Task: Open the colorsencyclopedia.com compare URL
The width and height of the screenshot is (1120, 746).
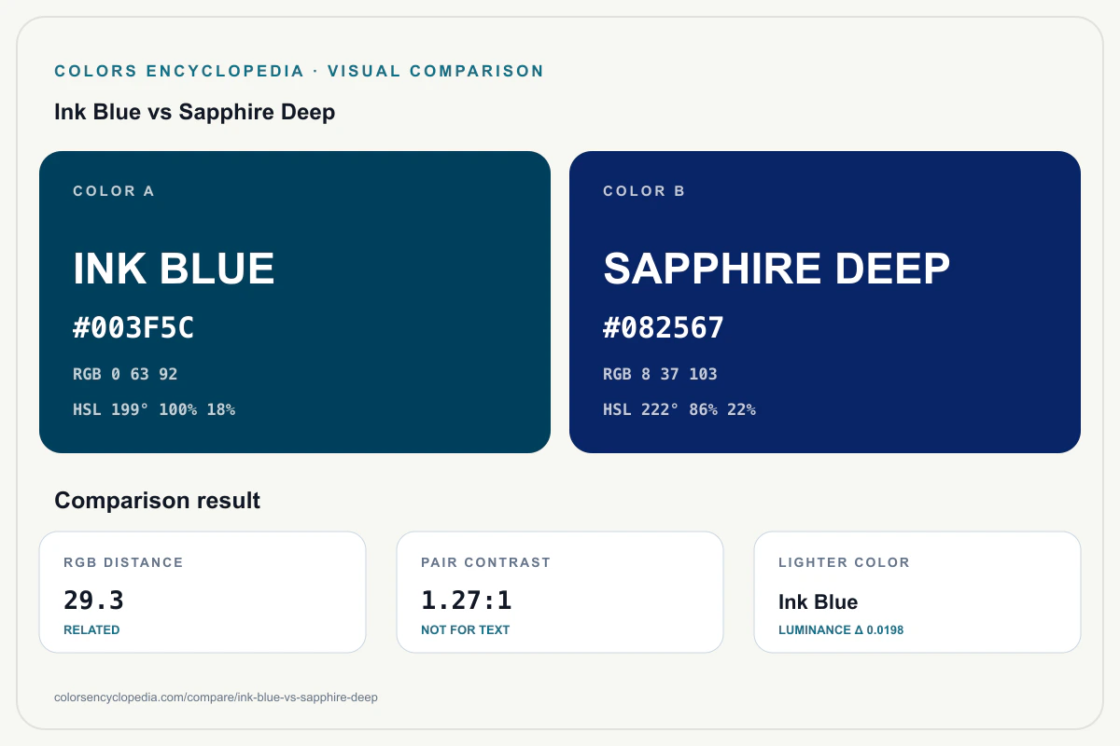Action: coord(217,697)
